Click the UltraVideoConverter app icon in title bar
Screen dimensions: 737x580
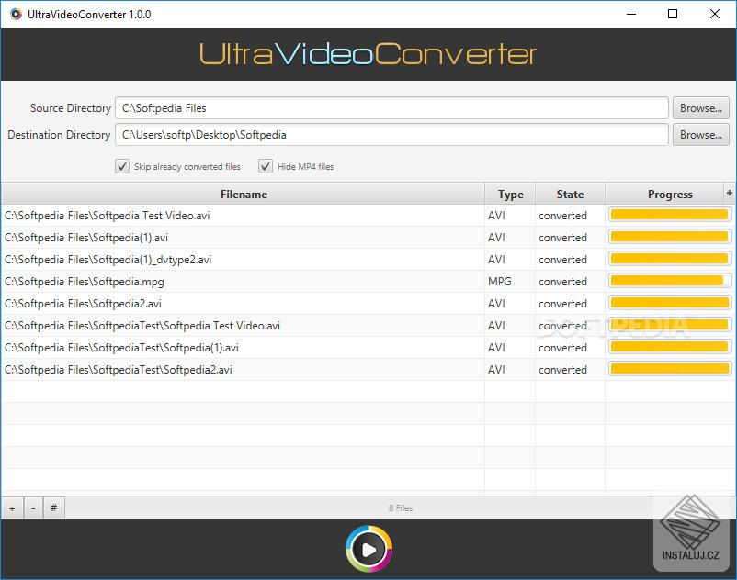(x=16, y=14)
